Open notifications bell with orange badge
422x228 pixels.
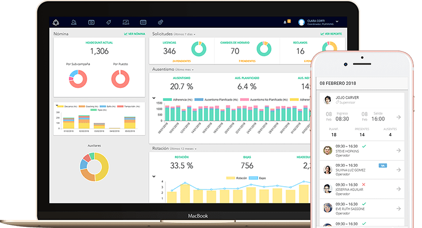286,22
